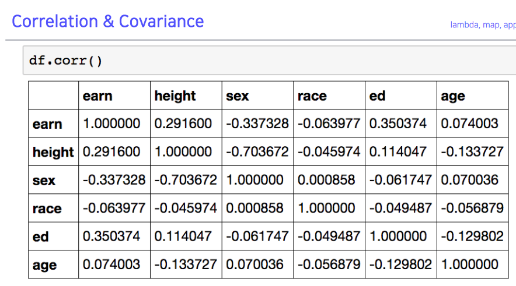Click the -0.703672 cell in height row
Screen dimensions: 516x286
[x=257, y=151]
